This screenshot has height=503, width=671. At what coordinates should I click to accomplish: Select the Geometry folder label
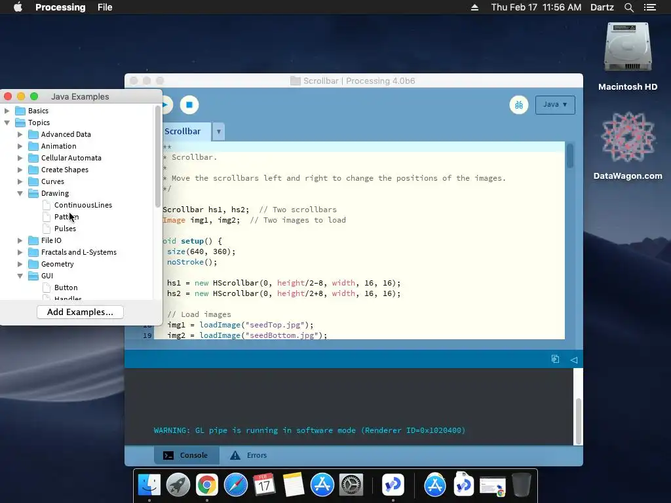pyautogui.click(x=58, y=265)
